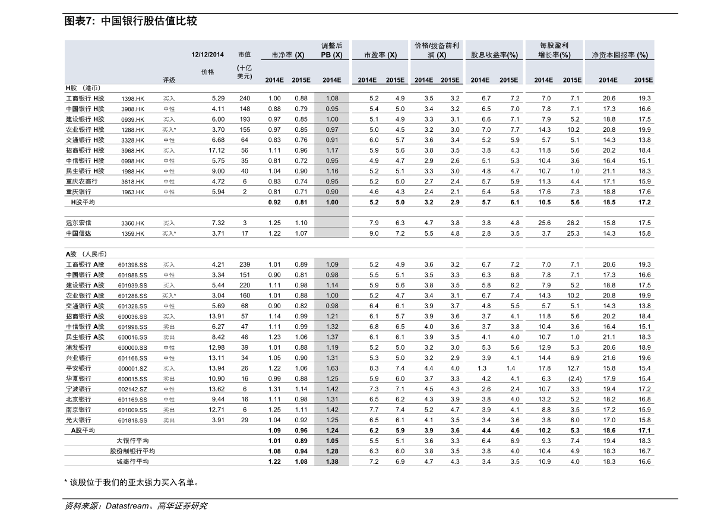
Task: Click the 市净率 (X) column header
Action: point(287,55)
